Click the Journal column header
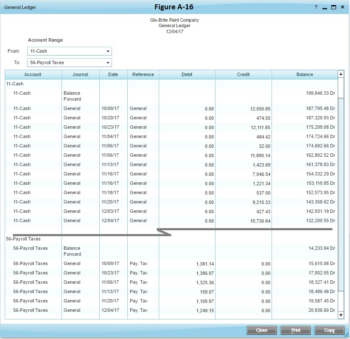 point(80,74)
